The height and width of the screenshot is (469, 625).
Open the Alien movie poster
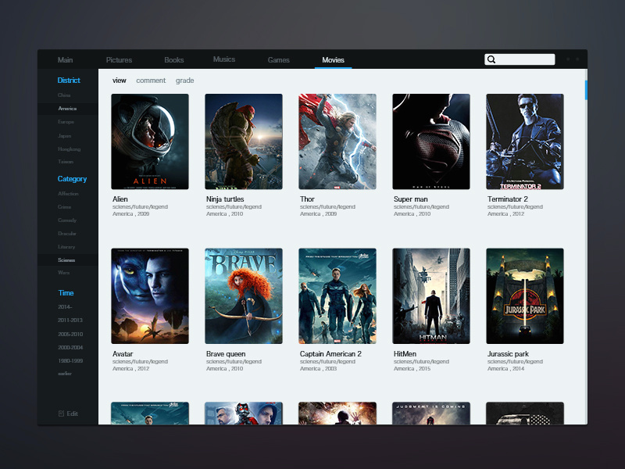point(150,141)
